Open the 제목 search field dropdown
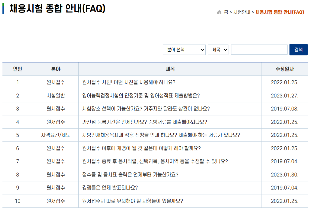The image size is (309, 208). [x=218, y=49]
